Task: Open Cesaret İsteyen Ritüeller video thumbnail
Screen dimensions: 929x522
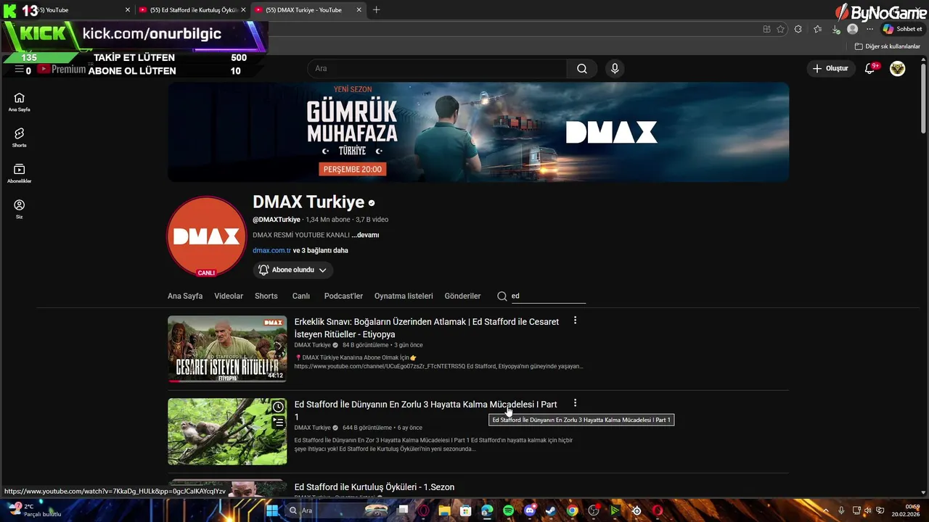Action: 227,349
